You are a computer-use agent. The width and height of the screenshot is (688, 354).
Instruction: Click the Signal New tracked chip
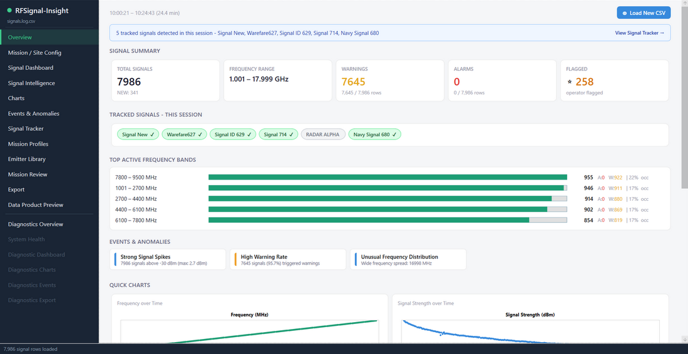[x=138, y=134]
